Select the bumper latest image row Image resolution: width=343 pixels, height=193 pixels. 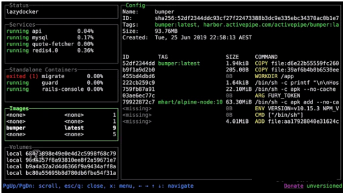[x=61, y=128]
